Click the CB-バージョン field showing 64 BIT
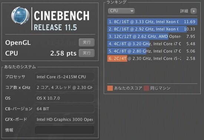This screenshot has width=204, height=140. [x=65, y=109]
